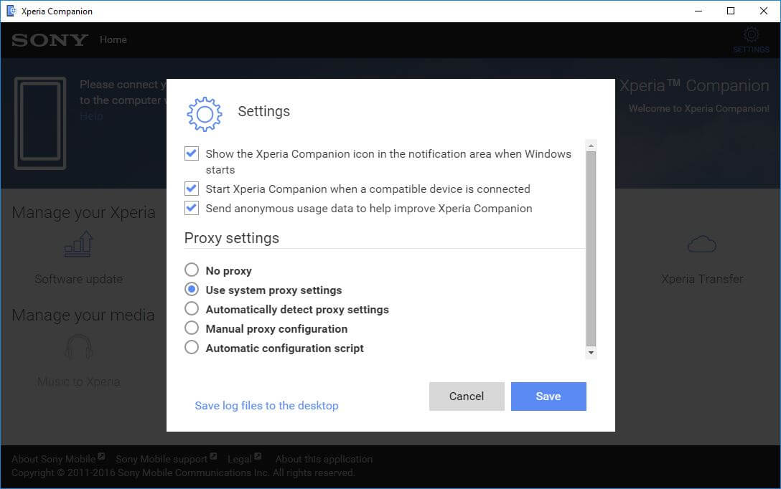Click Save log files to the desktop link
The height and width of the screenshot is (489, 781).
(x=266, y=405)
